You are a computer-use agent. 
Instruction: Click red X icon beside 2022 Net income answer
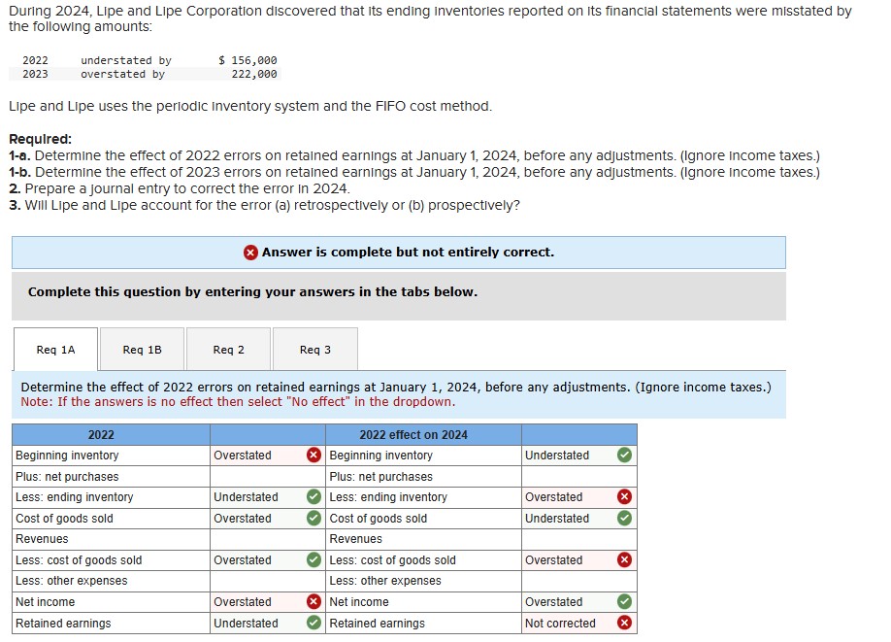313,601
